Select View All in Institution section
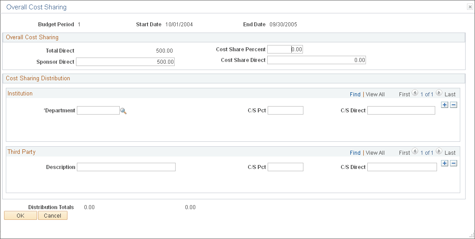475x239 pixels. 375,94
